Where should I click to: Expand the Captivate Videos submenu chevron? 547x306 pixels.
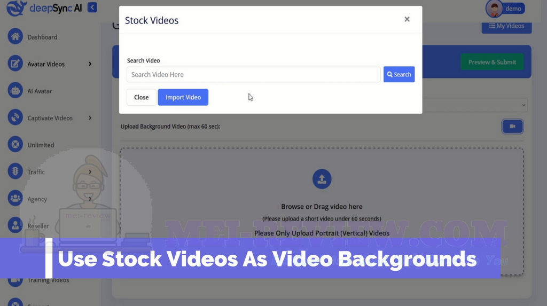90,118
